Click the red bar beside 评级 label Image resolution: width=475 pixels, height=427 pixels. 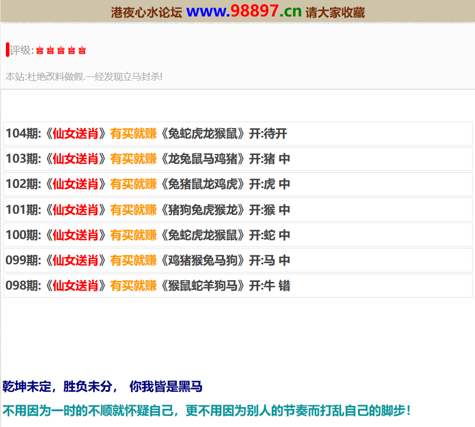click(x=7, y=50)
